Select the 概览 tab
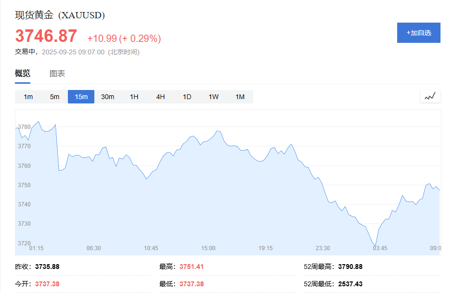The width and height of the screenshot is (453, 293). click(23, 74)
